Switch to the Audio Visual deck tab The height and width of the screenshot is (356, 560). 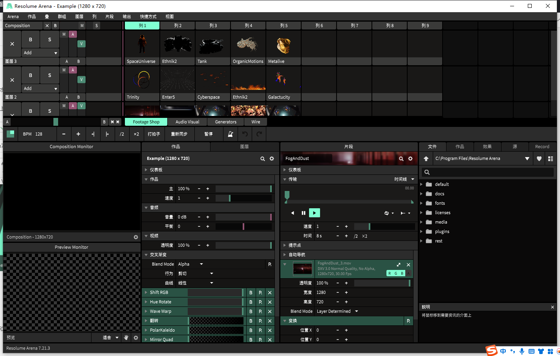pyautogui.click(x=187, y=122)
